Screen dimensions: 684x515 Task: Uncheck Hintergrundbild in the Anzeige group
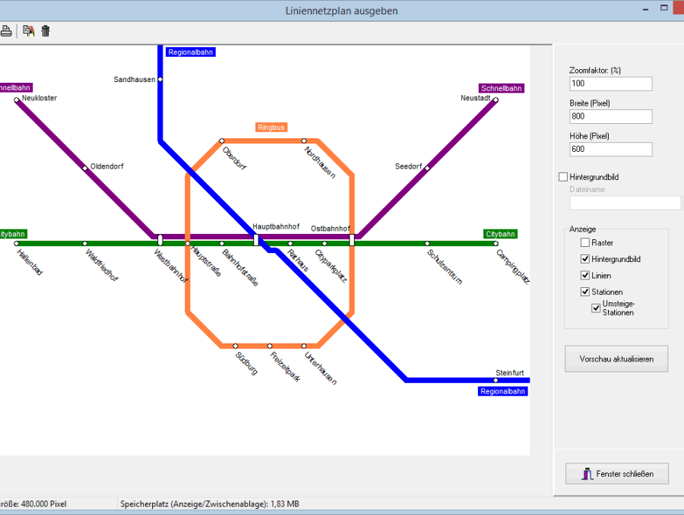pyautogui.click(x=585, y=259)
